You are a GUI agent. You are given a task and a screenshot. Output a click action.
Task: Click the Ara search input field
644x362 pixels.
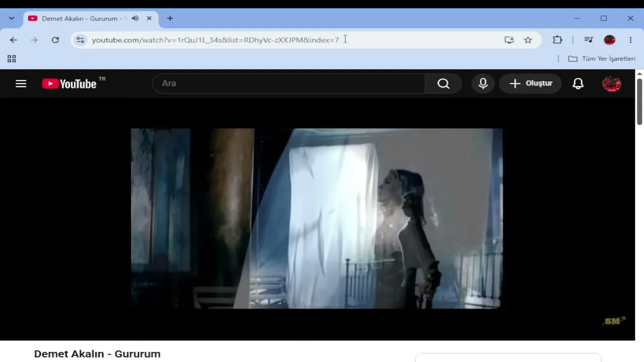pos(288,83)
